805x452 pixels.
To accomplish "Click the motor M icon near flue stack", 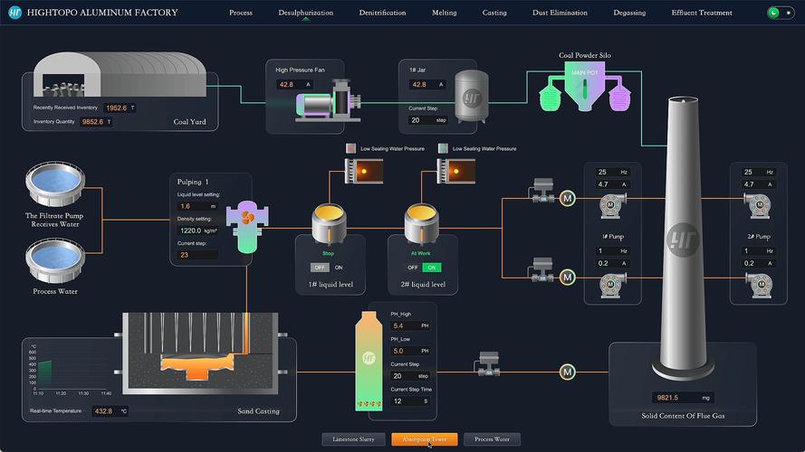I will (x=567, y=372).
